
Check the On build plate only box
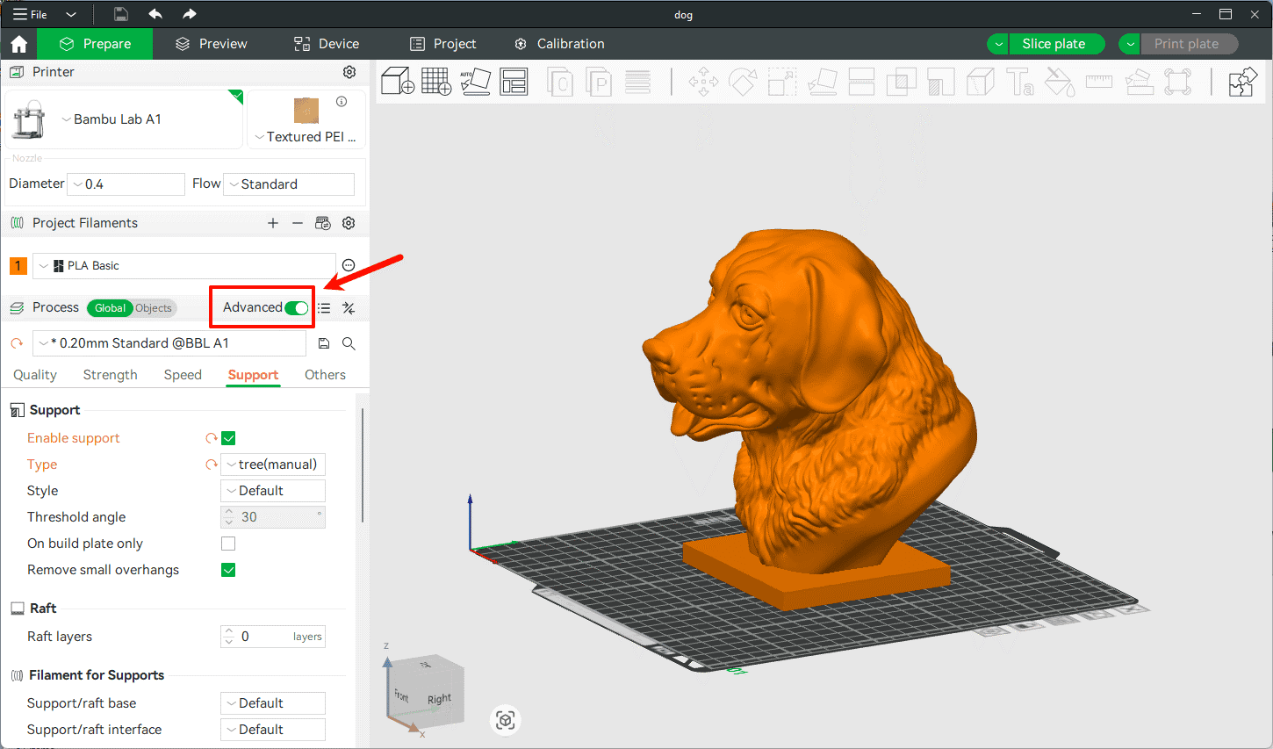pyautogui.click(x=228, y=544)
